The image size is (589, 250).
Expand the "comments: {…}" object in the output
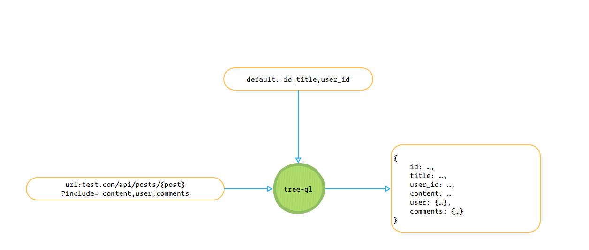437,211
